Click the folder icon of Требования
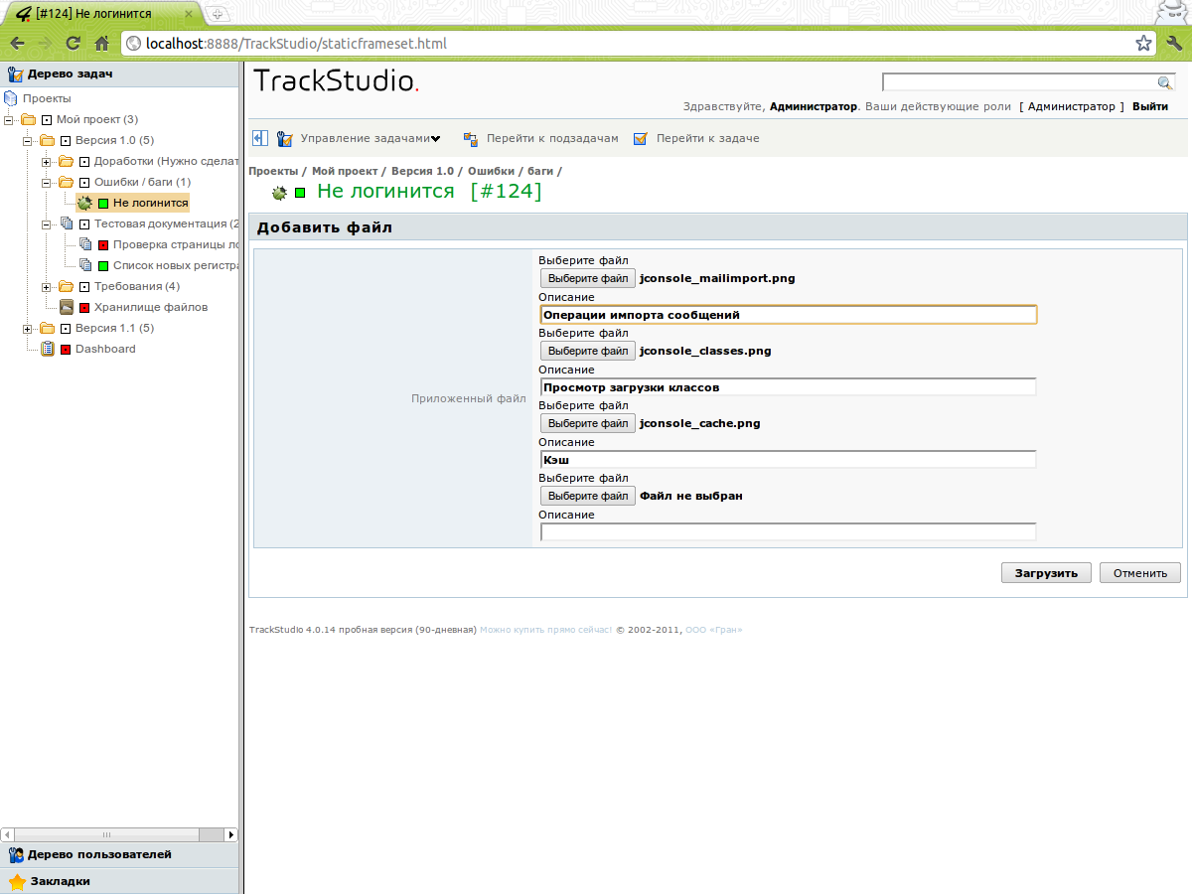 66,286
